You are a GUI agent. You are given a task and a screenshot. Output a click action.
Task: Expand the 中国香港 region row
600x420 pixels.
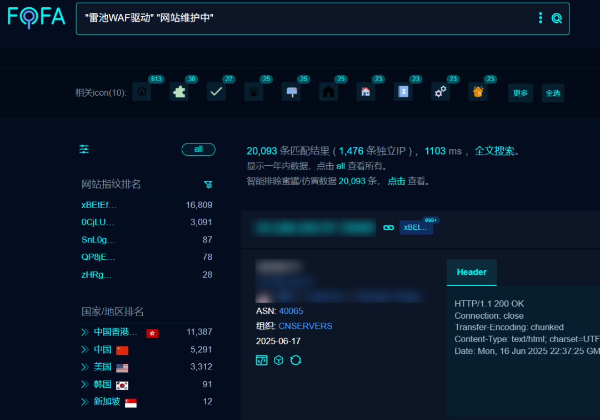pyautogui.click(x=85, y=332)
